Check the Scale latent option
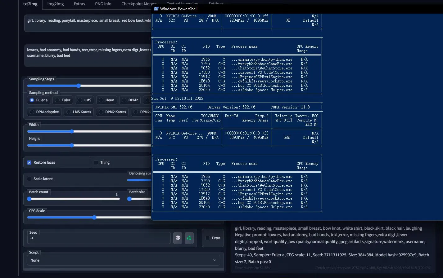Viewport: 443px width, 278px height. 29,179
